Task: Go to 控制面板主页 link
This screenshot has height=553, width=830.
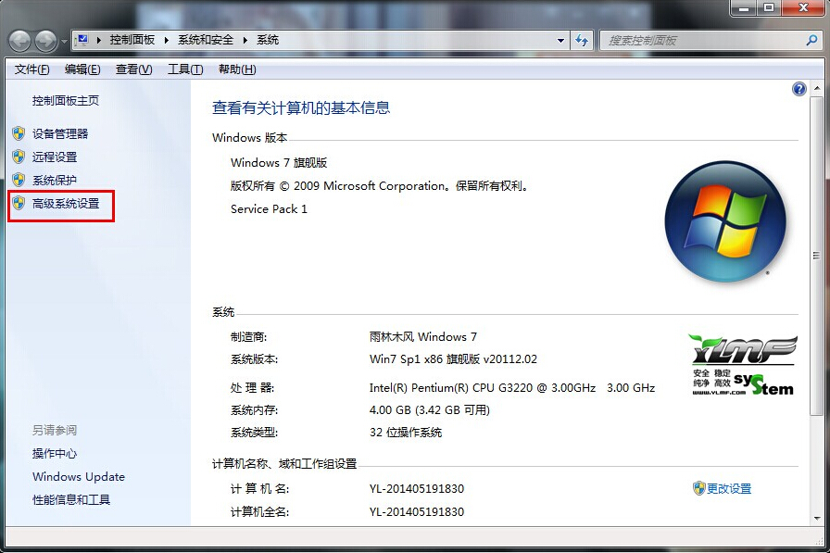Action: 65,100
